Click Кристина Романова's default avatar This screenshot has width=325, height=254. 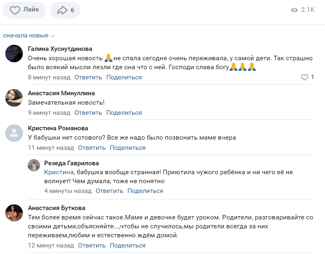point(13,133)
